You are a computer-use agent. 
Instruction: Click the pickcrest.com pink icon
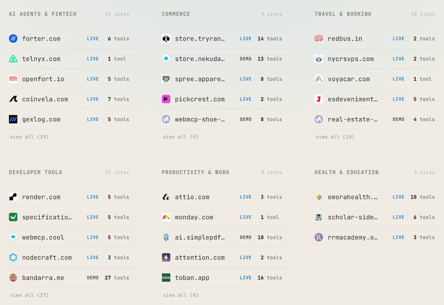(166, 99)
